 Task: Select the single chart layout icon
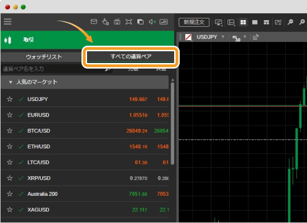[x=255, y=22]
